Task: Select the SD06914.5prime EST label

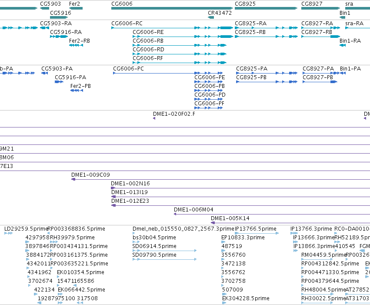Action: point(154,246)
